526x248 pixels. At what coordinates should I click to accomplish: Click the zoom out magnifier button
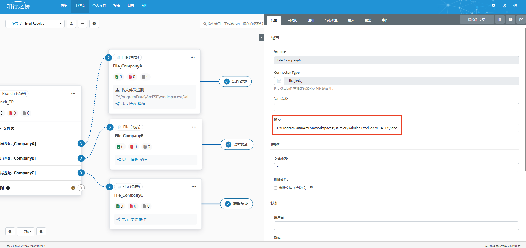[x=41, y=231]
